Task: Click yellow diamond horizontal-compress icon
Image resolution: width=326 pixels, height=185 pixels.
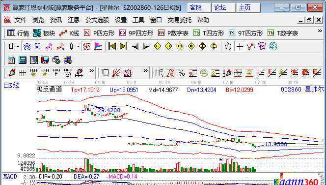Action: (x=191, y=46)
